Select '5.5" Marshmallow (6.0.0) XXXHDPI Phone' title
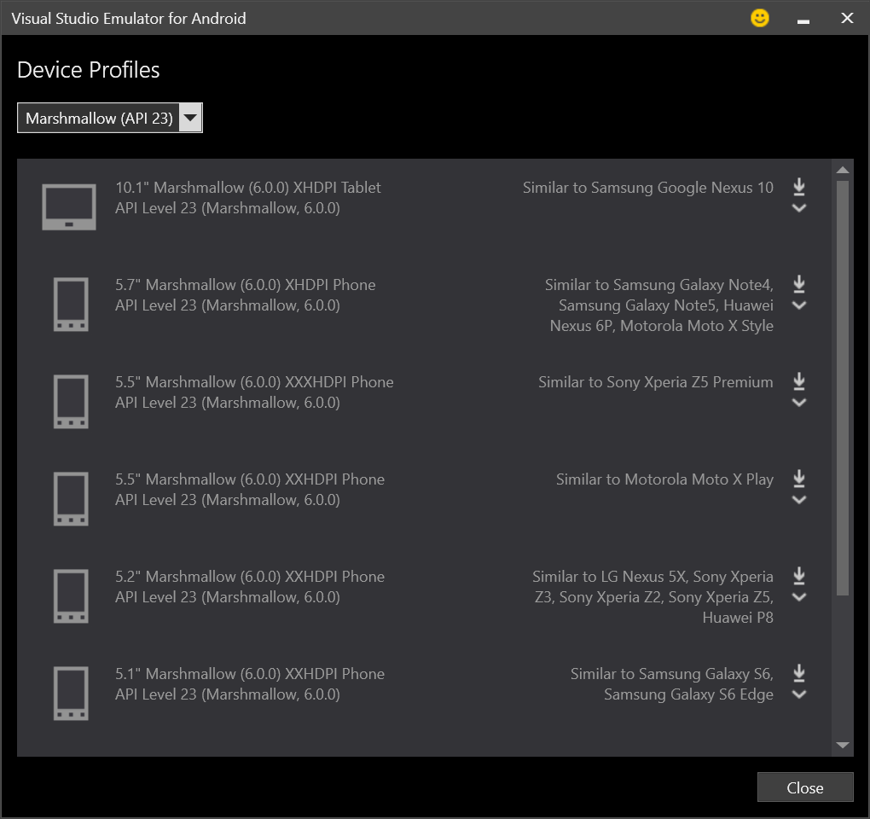 [254, 381]
